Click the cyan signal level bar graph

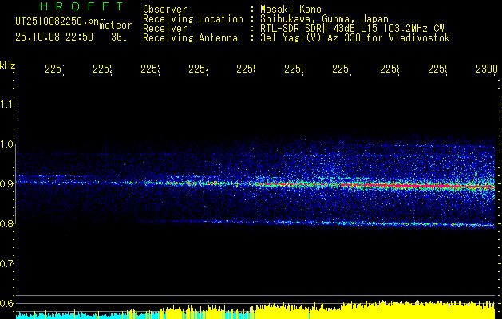(70, 315)
